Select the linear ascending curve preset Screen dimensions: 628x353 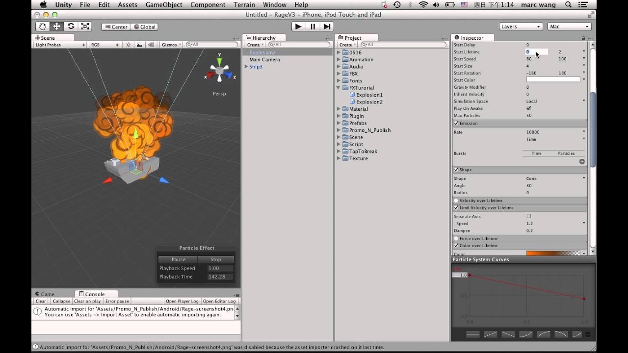coord(491,334)
